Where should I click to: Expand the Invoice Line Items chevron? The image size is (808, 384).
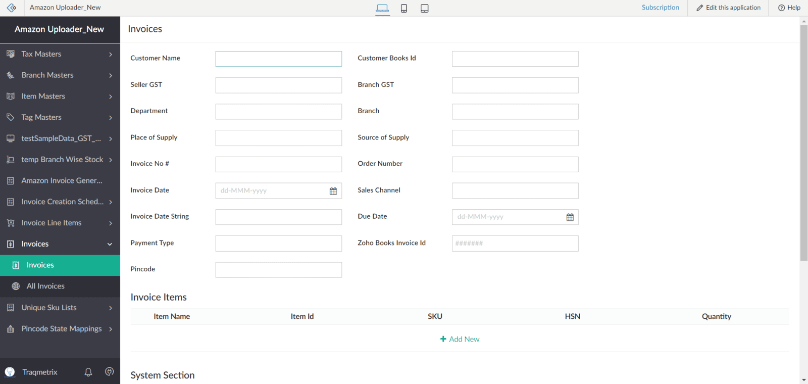coord(111,223)
